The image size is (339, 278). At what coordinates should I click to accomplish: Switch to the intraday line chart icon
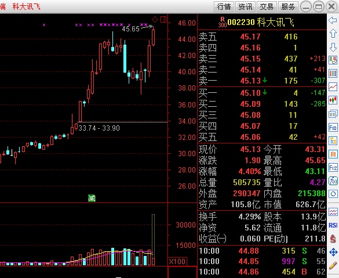pyautogui.click(x=333, y=87)
